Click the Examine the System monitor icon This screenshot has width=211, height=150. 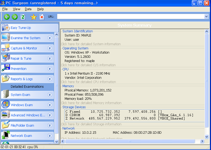tap(6, 37)
